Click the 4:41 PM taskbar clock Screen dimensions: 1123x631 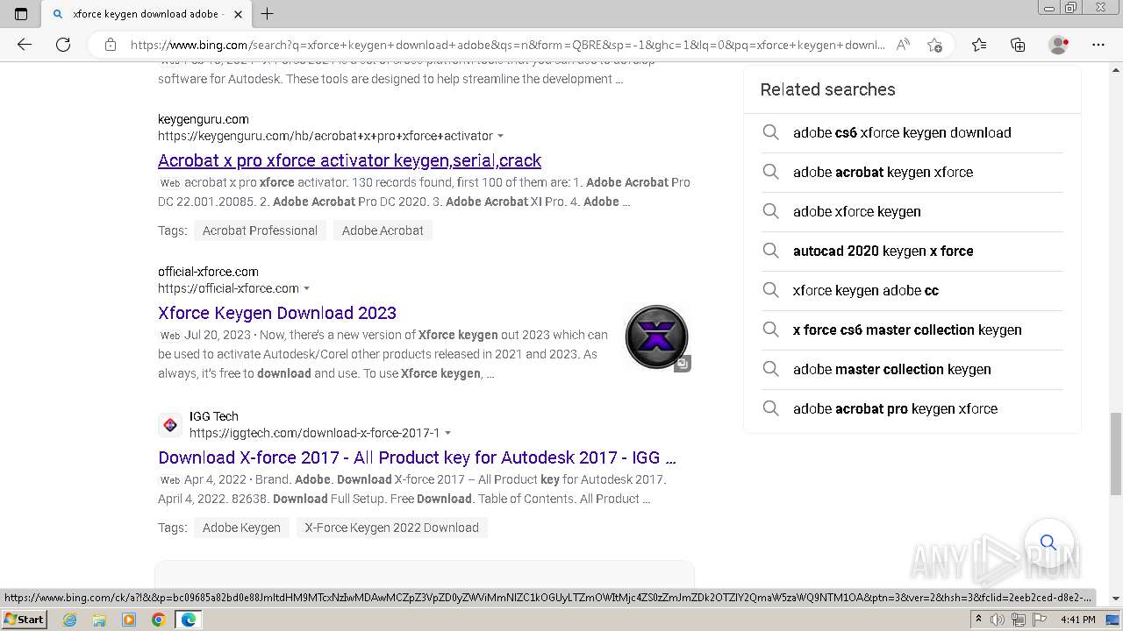(x=1077, y=620)
